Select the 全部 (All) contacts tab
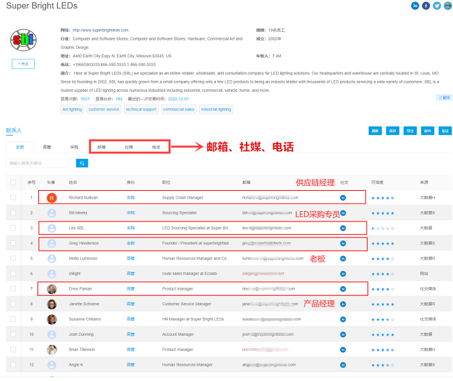 (20, 147)
